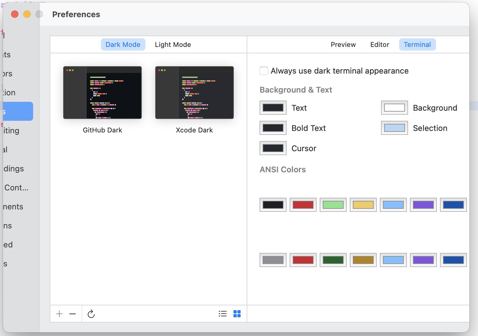Edit the terminal Background color
Image resolution: width=478 pixels, height=336 pixels.
pyautogui.click(x=394, y=108)
